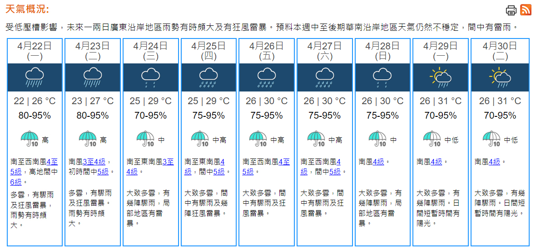Open '4級' wind link for April 28
Image resolution: width=536 pixels, height=250 pixels.
(378, 162)
